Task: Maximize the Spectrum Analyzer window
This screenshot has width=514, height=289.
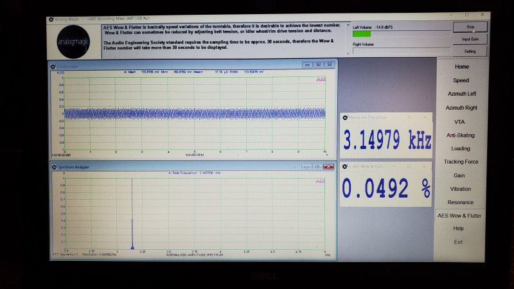Action: (317, 167)
